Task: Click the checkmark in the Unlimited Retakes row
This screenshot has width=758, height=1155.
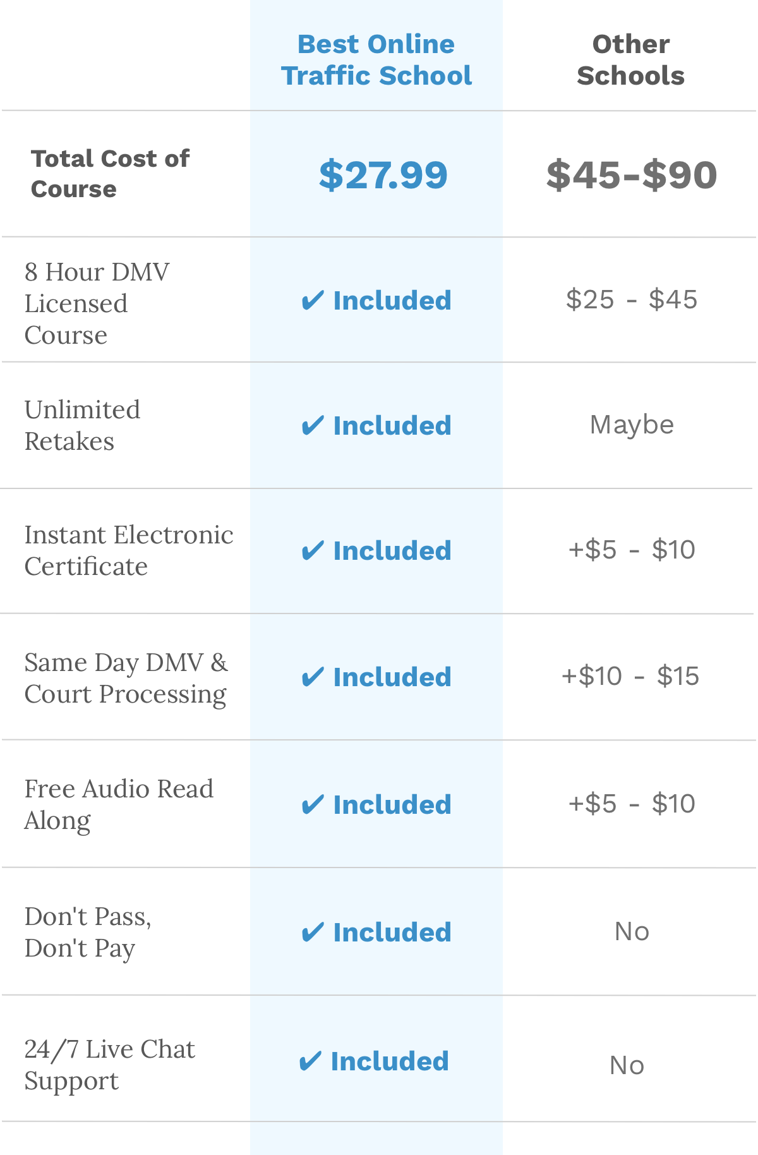Action: click(x=313, y=426)
